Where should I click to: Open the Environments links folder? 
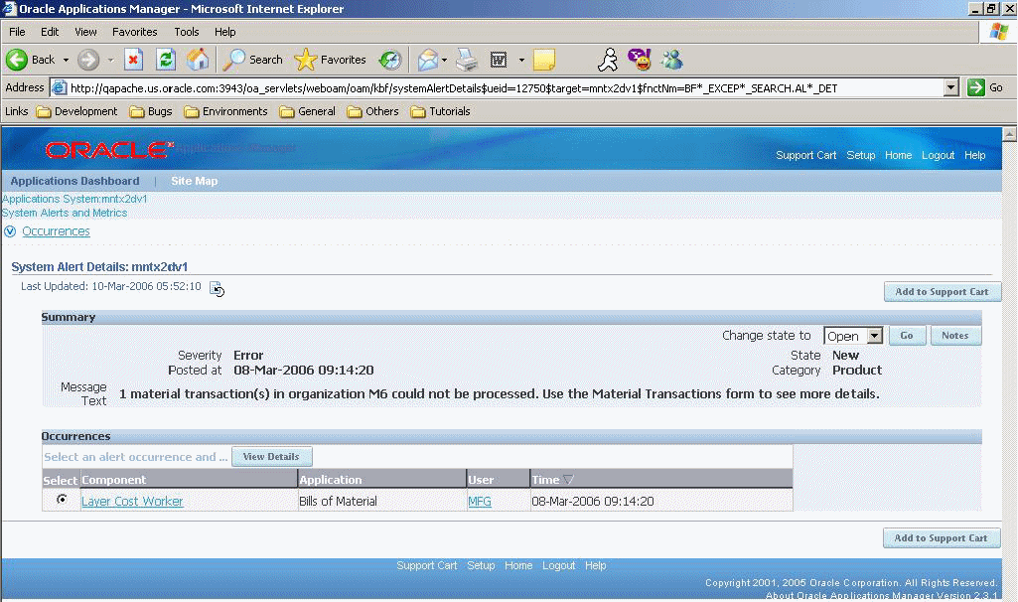(225, 111)
